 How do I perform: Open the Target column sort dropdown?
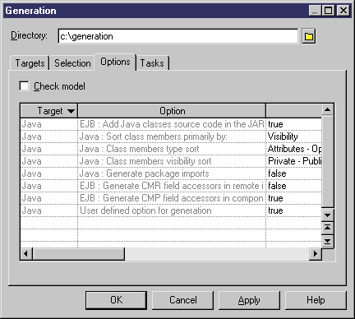71,111
